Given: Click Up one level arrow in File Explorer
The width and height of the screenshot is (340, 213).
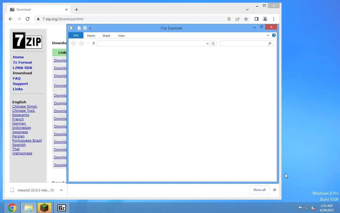Looking at the screenshot, I should click(94, 43).
